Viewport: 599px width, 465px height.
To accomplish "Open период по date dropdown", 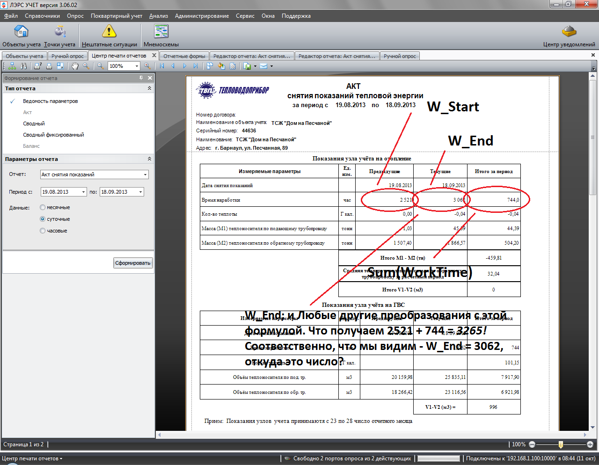I will (x=140, y=192).
